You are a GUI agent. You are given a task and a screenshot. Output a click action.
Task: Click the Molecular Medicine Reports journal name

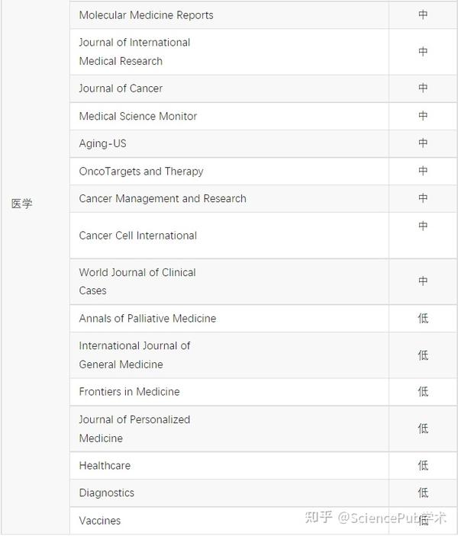[147, 15]
